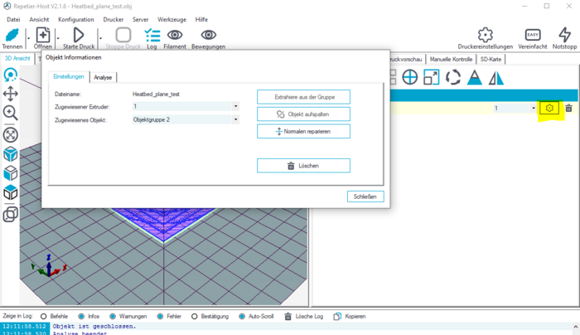The width and height of the screenshot is (580, 335).
Task: Click the Starte Druck play icon
Action: point(79,35)
